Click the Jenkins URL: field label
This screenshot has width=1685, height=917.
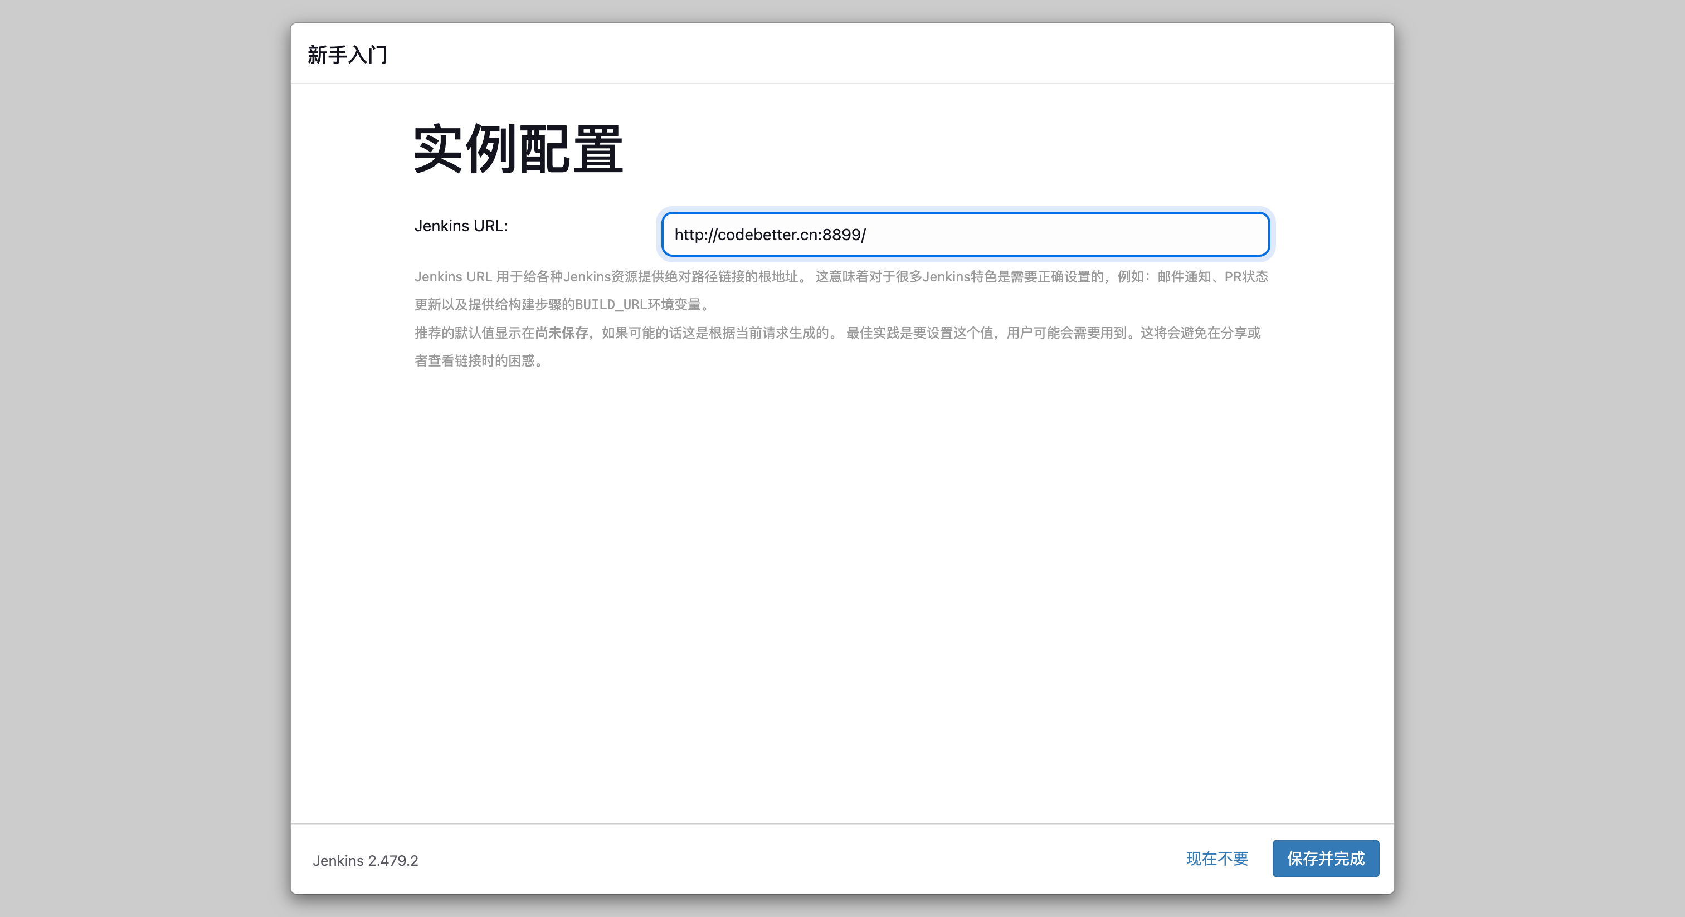point(460,226)
